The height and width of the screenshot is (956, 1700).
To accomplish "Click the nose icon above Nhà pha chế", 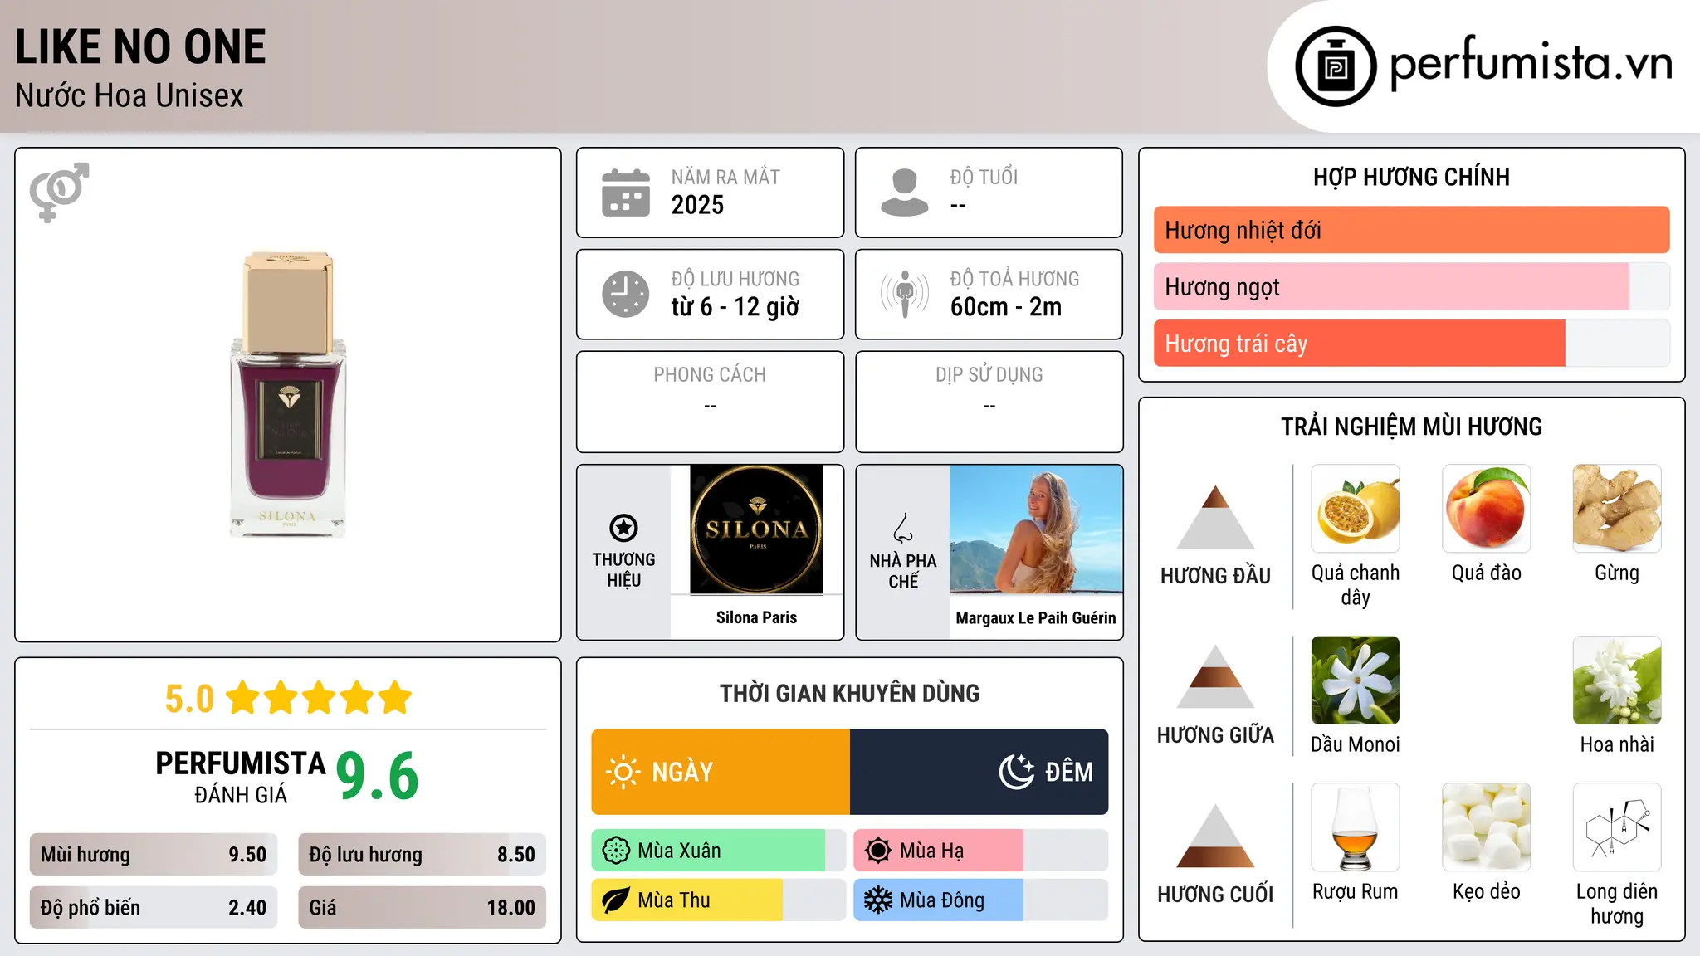I will pos(903,528).
